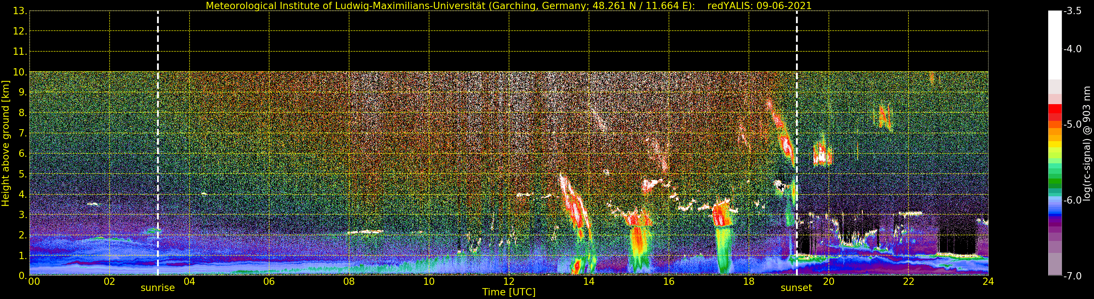The width and height of the screenshot is (1094, 299).
Task: Click the '3.' height tick label
Action: click(x=23, y=214)
